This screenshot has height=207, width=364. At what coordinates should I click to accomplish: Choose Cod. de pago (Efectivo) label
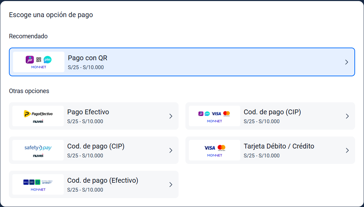pyautogui.click(x=102, y=180)
